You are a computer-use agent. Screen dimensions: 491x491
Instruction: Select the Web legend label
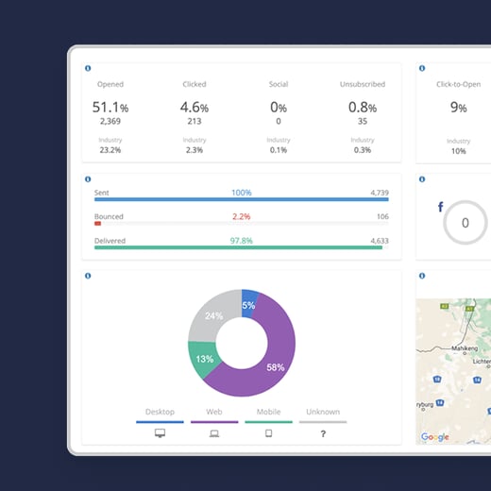[214, 412]
